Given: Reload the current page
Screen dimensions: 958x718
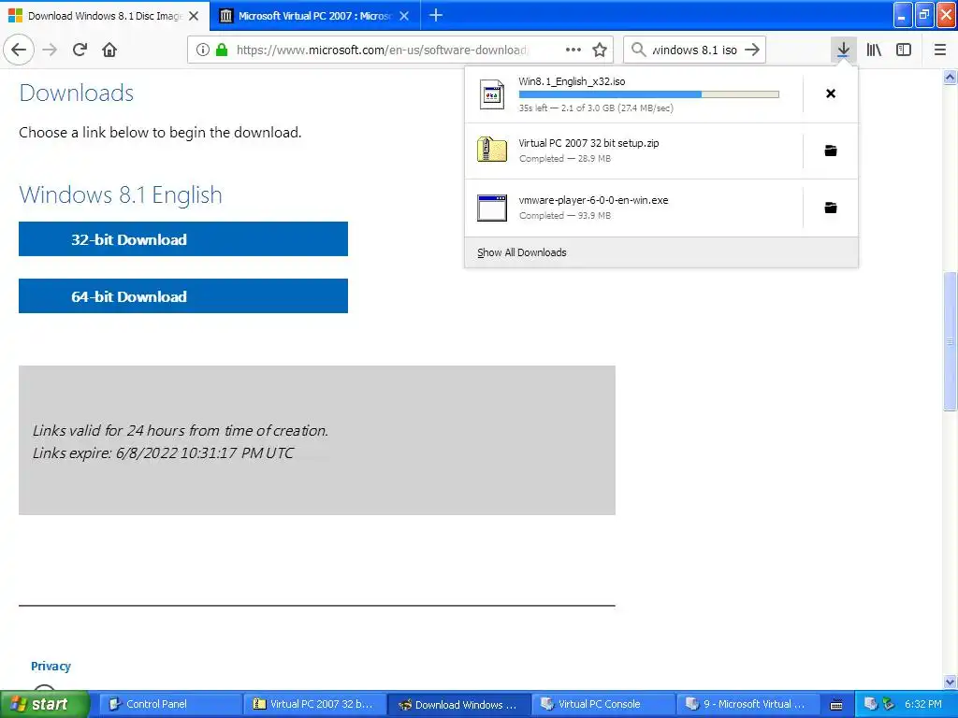Looking at the screenshot, I should pos(80,50).
